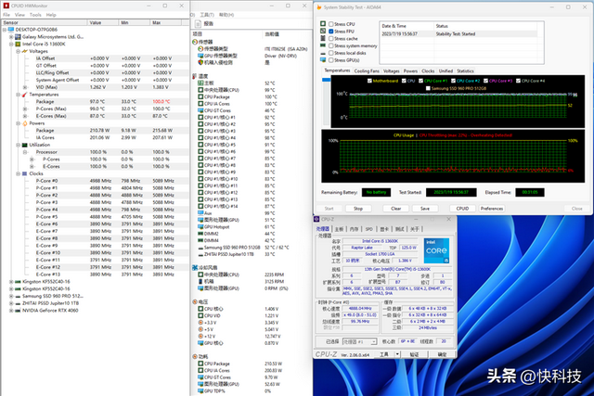Image resolution: width=594 pixels, height=396 pixels.
Task: Click the DESKTOP-O7PG0B6 computer icon
Action: pos(10,30)
